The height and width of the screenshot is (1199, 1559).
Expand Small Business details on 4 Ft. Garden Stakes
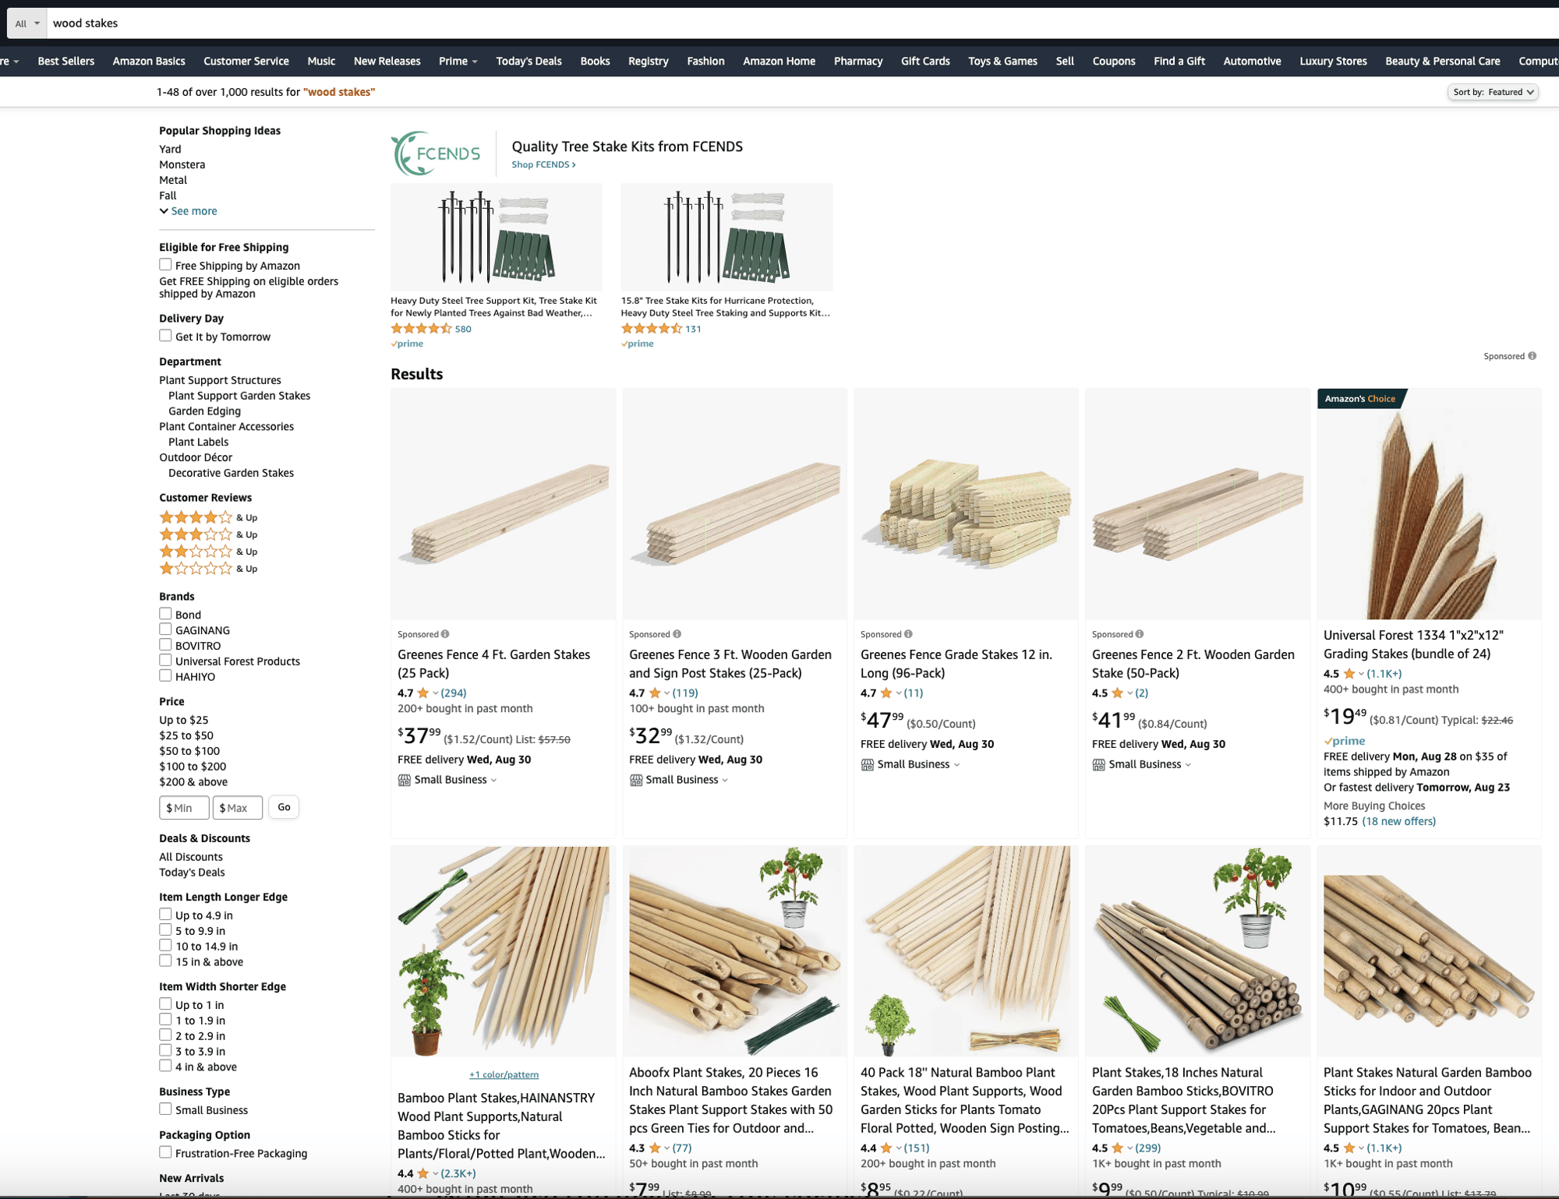pyautogui.click(x=493, y=781)
